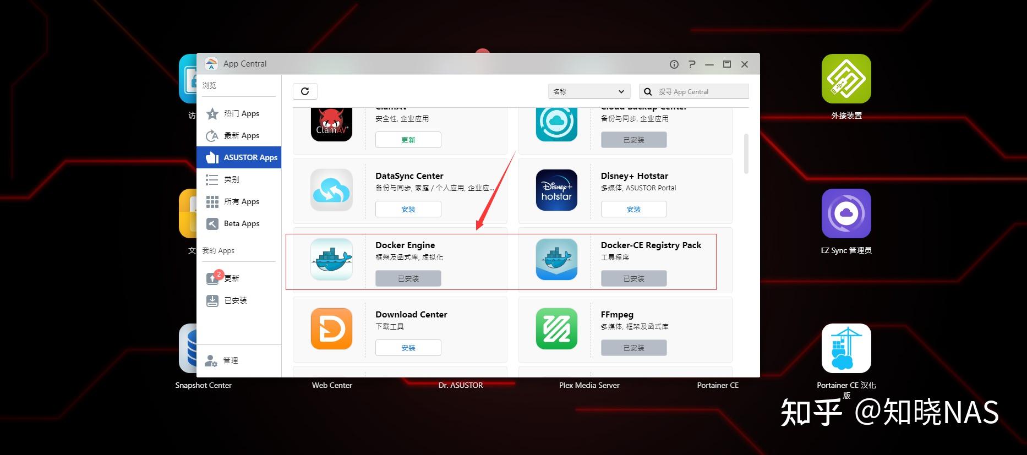Open the Docker-CE Registry Pack icon
The width and height of the screenshot is (1027, 455).
(x=556, y=260)
